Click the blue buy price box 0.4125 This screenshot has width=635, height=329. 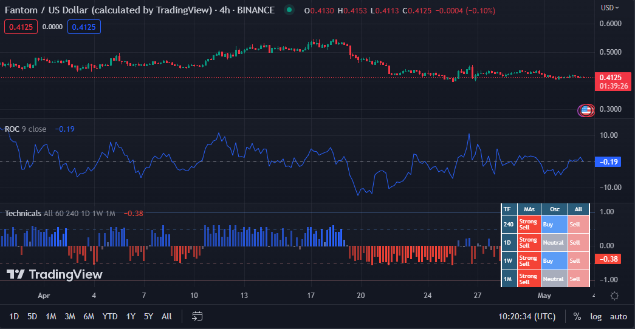[84, 27]
